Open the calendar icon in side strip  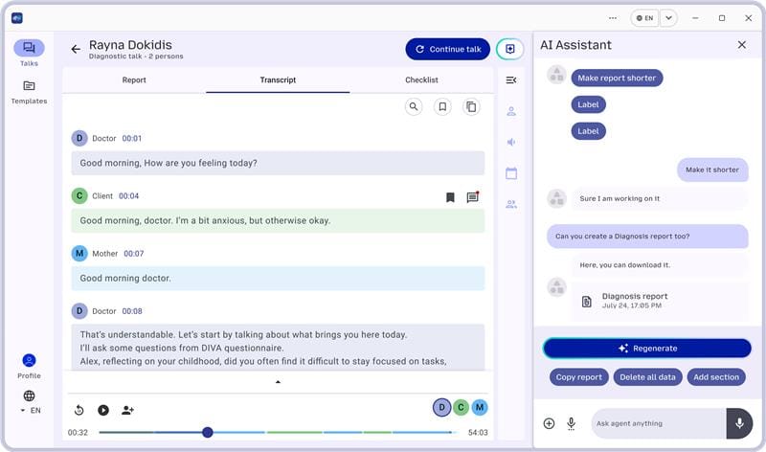(511, 173)
